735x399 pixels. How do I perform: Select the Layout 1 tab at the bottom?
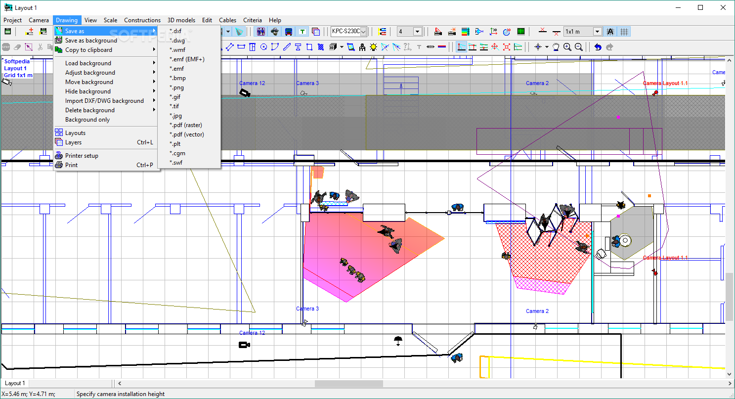click(x=14, y=383)
